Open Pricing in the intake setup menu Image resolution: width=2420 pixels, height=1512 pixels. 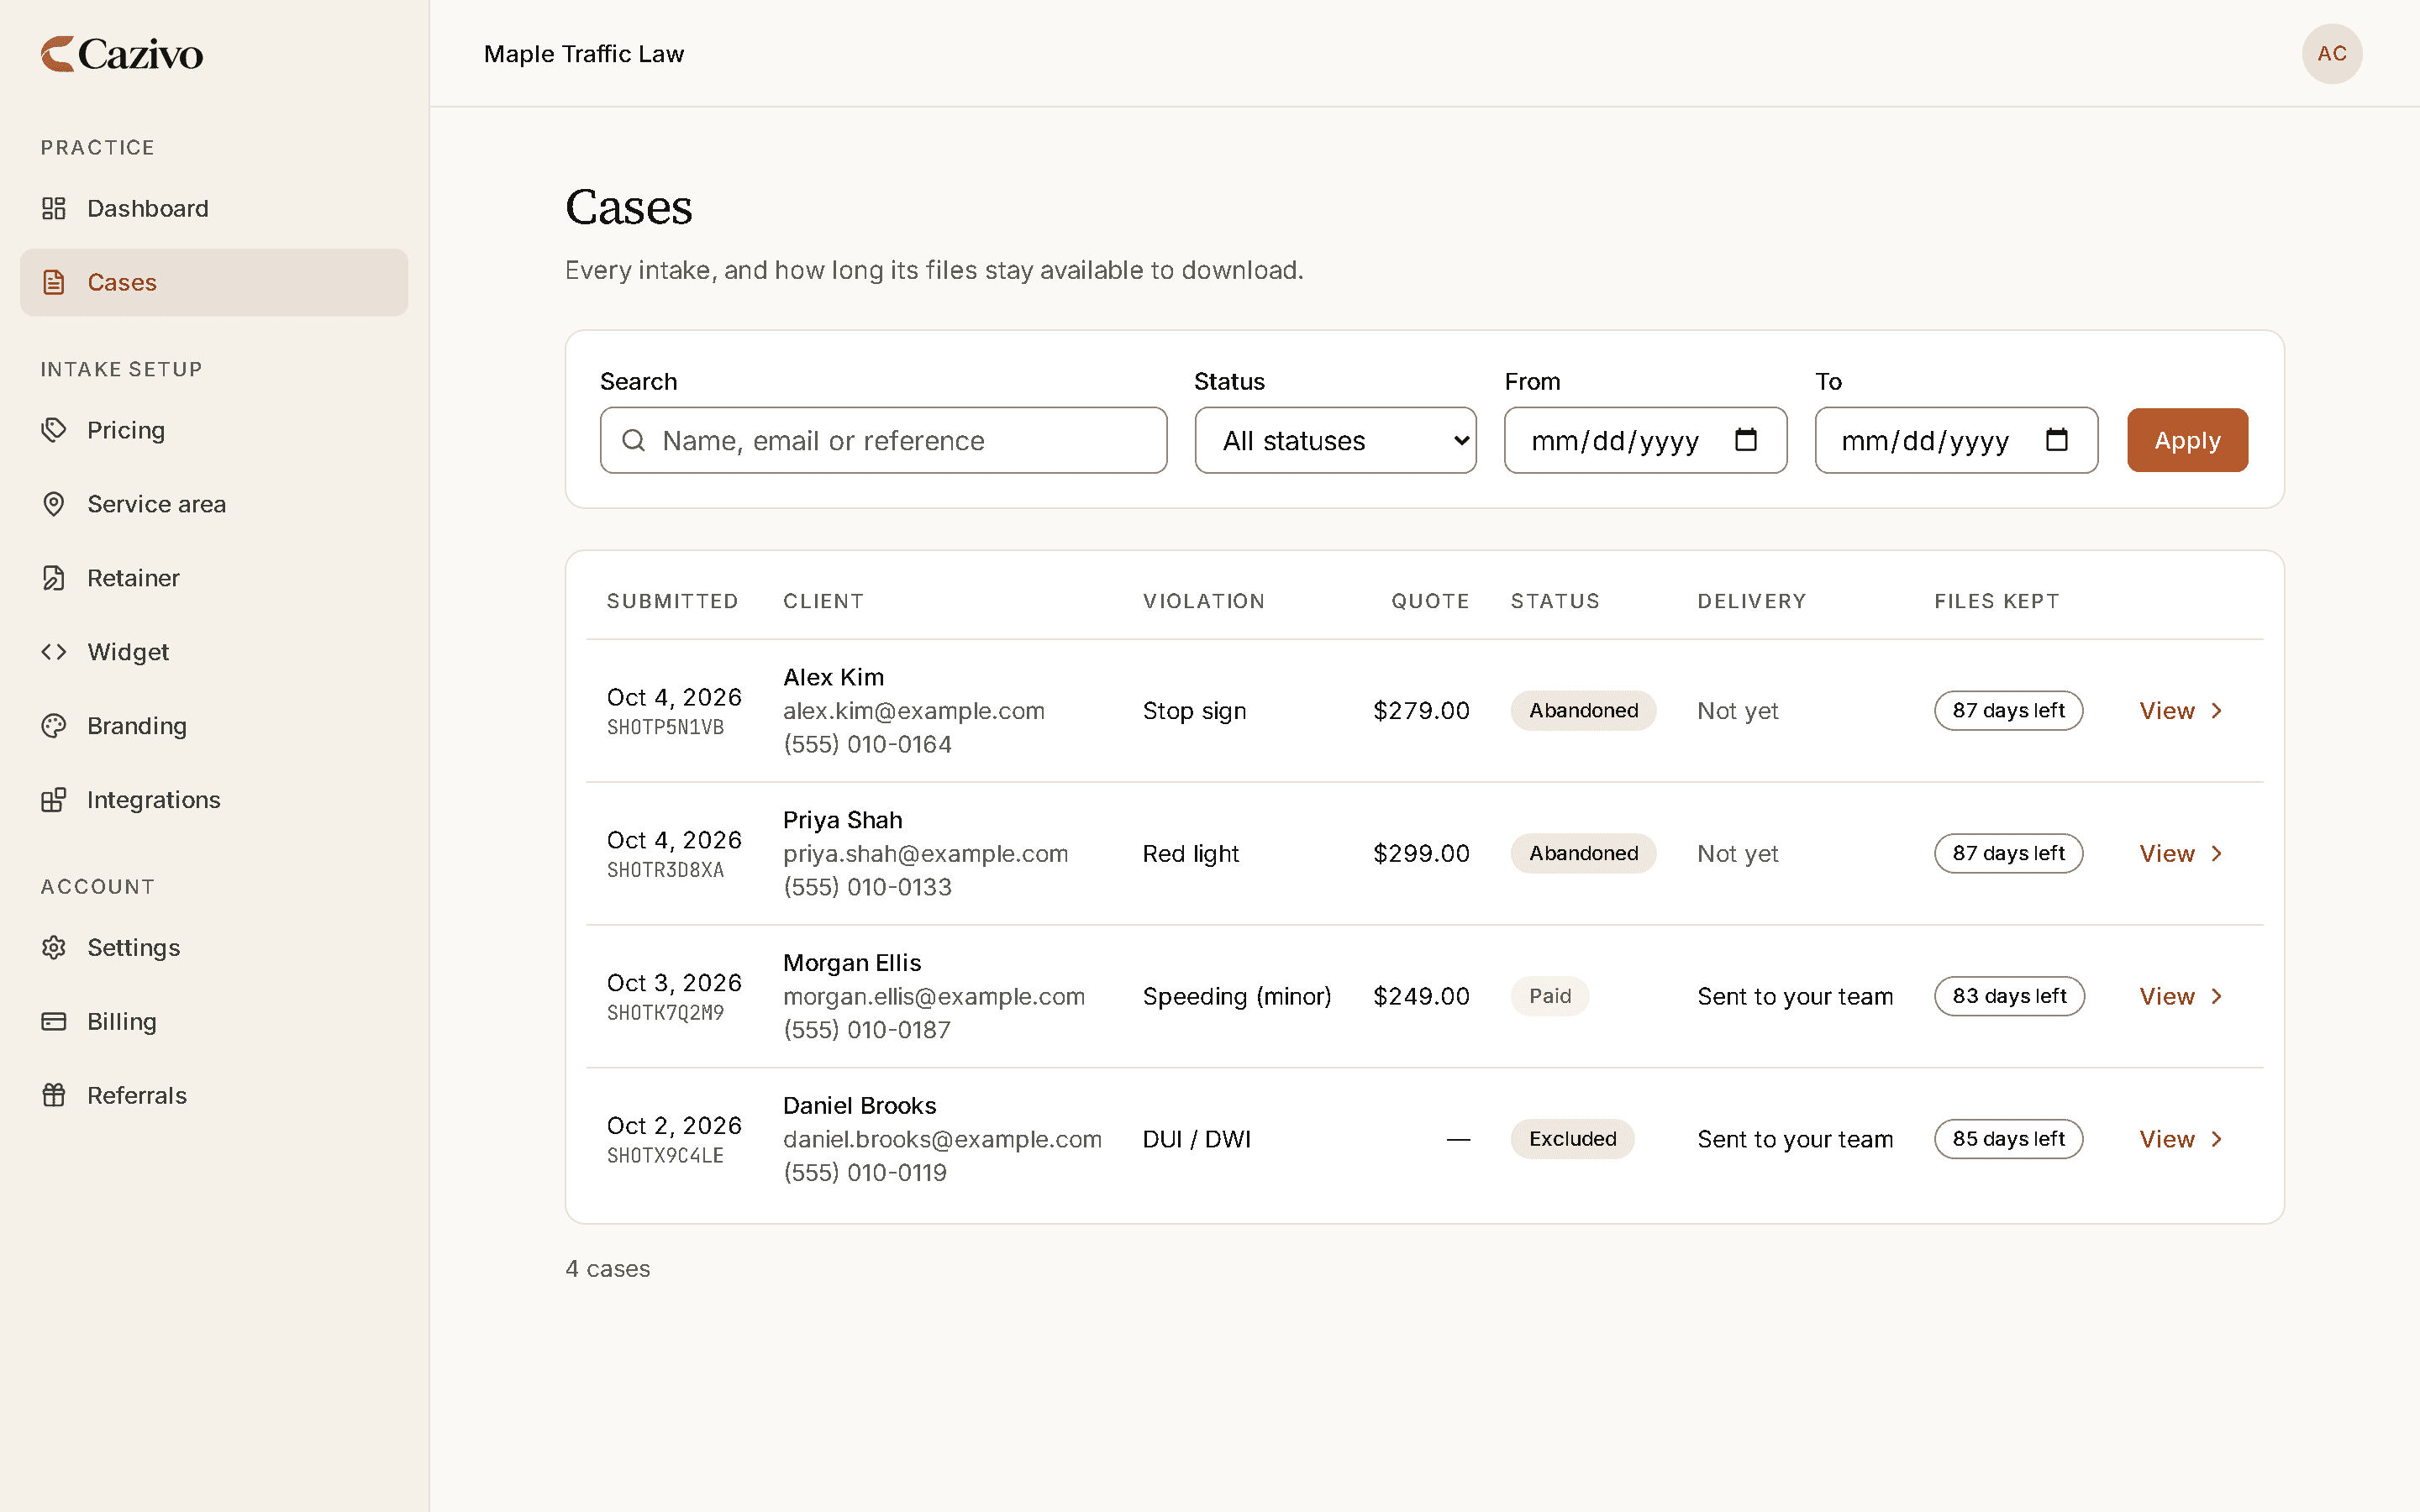(x=214, y=430)
